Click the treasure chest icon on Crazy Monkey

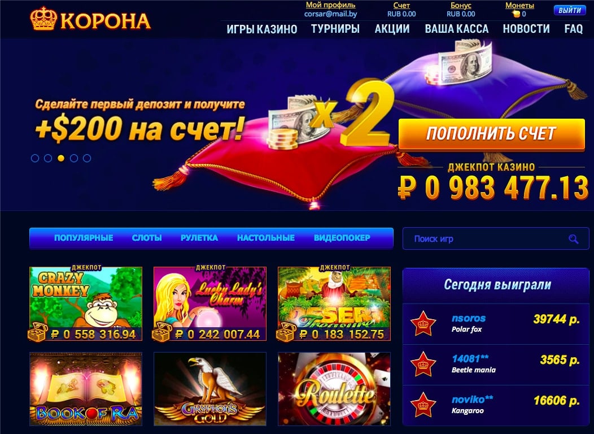point(38,332)
